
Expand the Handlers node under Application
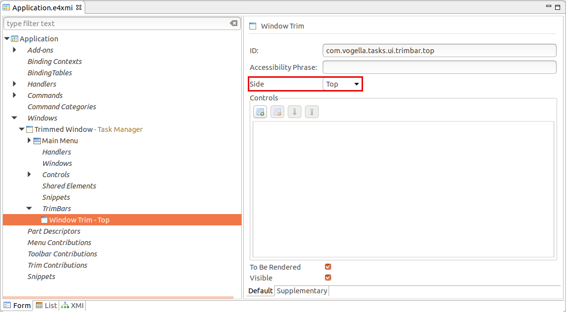click(x=14, y=84)
